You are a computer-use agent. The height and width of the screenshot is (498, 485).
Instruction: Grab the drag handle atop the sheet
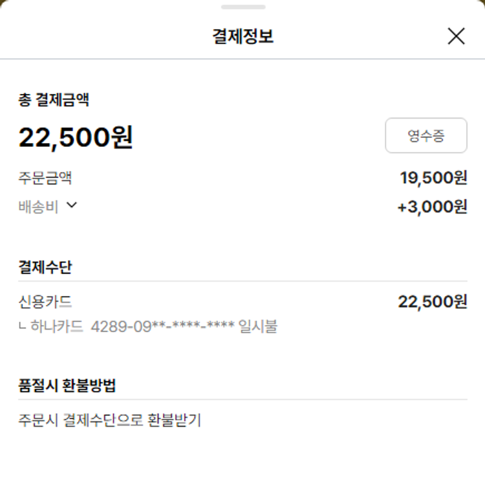[x=242, y=7]
